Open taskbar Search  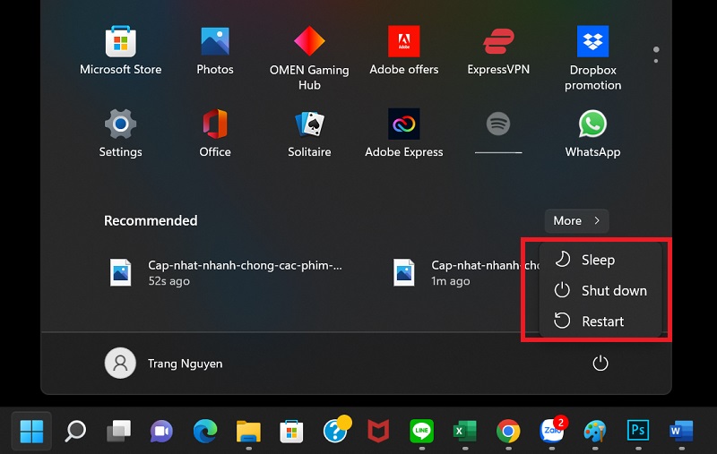(75, 431)
